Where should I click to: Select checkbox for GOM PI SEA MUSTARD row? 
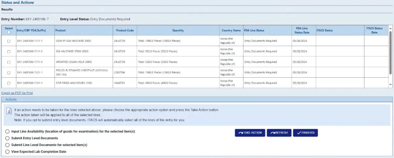pos(9,41)
